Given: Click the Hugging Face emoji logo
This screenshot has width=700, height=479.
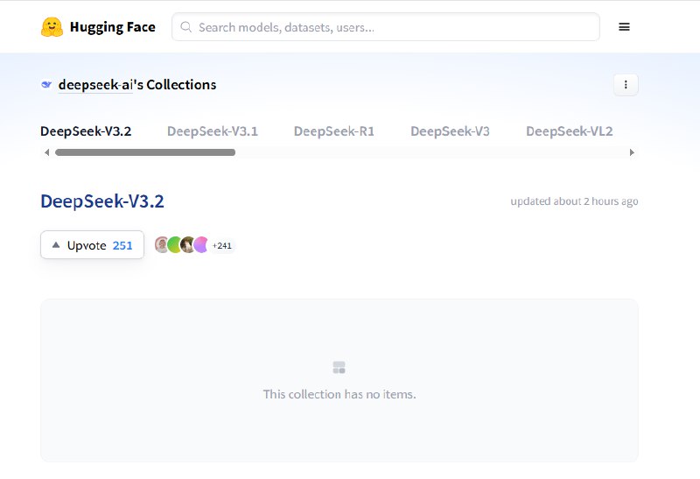Looking at the screenshot, I should [x=52, y=27].
